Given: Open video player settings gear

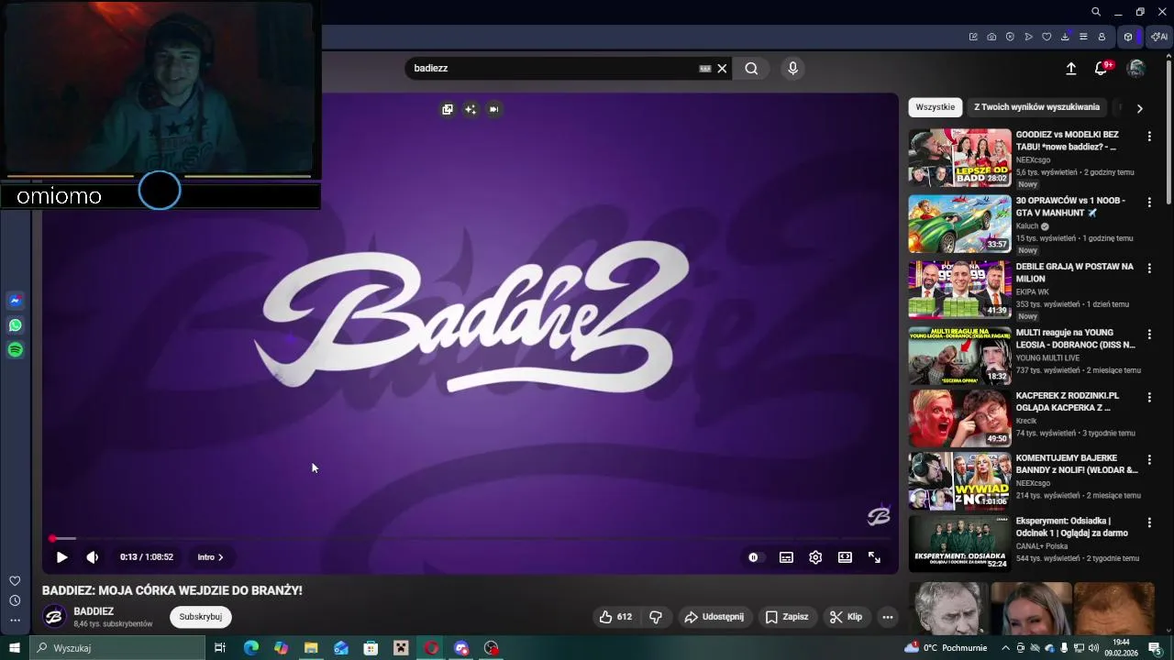Looking at the screenshot, I should coord(815,557).
